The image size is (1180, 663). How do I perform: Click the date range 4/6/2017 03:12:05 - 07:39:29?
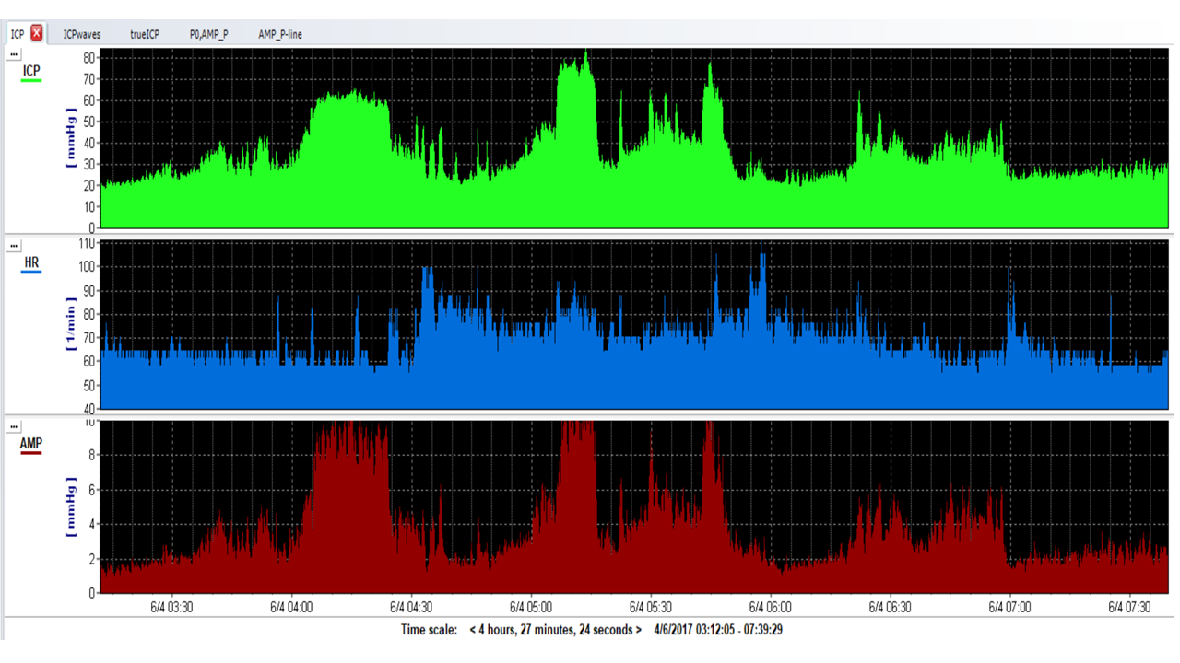[718, 631]
